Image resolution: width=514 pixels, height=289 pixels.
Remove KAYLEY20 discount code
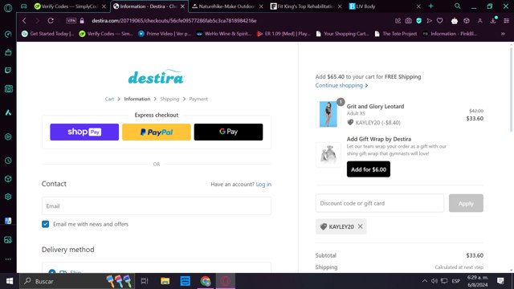pyautogui.click(x=361, y=226)
